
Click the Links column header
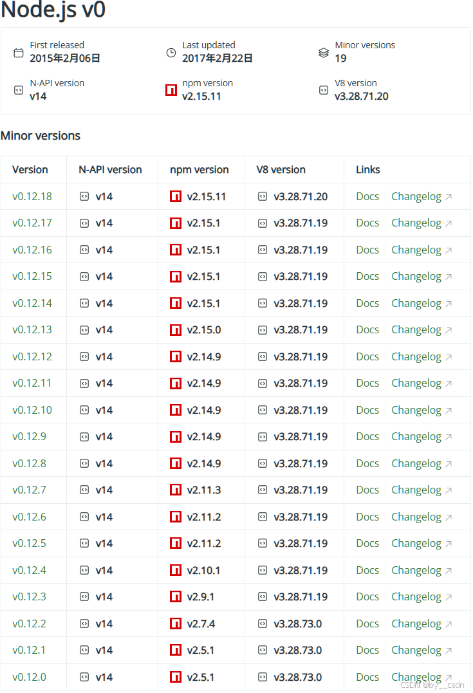point(368,170)
